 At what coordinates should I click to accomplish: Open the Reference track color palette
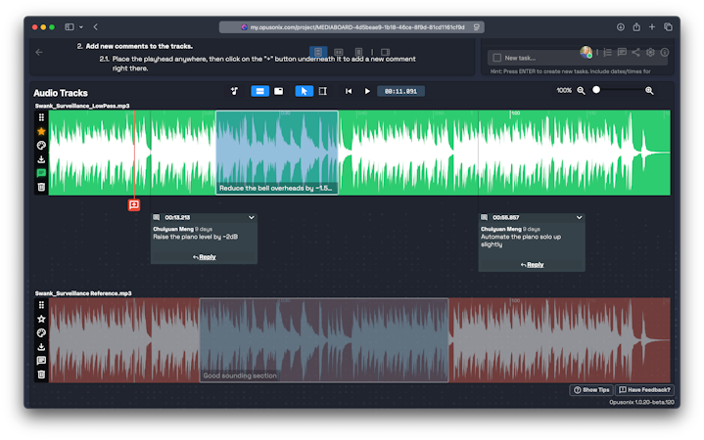click(x=41, y=332)
